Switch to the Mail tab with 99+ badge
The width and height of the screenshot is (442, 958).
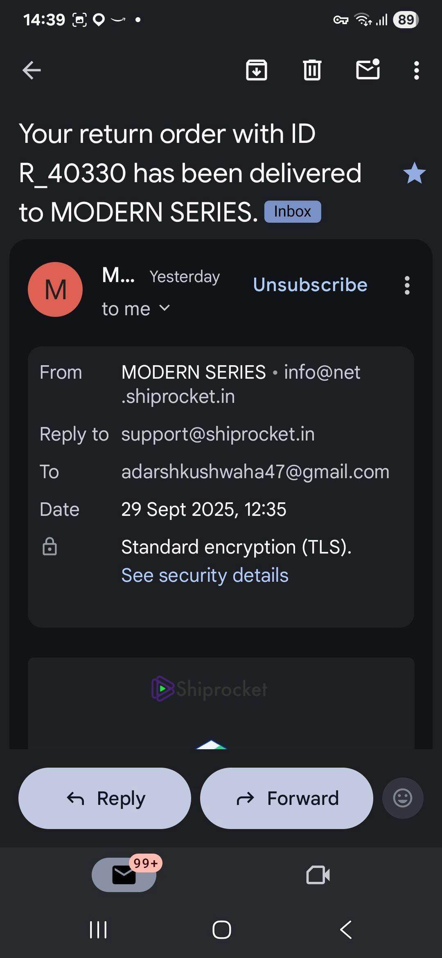[124, 875]
